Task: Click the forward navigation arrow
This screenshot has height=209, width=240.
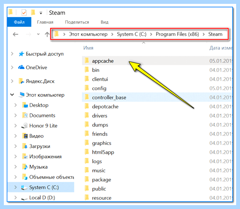Action: [28, 34]
